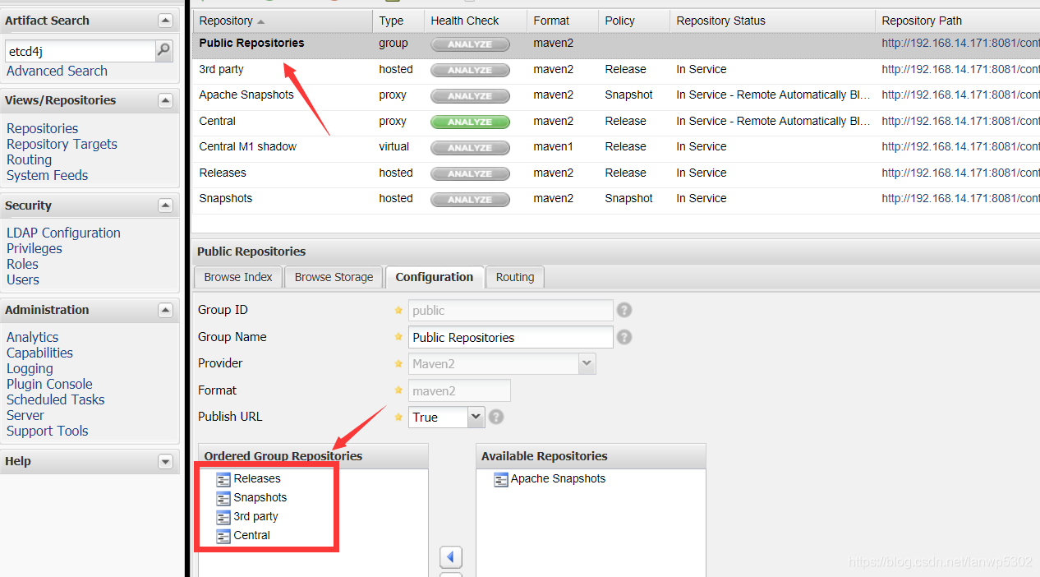The image size is (1040, 577).
Task: Click the Health Check column header
Action: [x=476, y=21]
